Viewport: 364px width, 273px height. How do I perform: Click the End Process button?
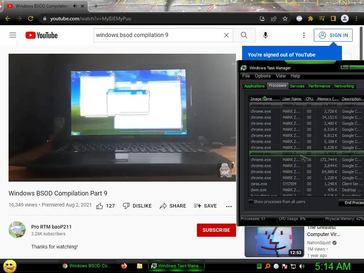click(351, 203)
